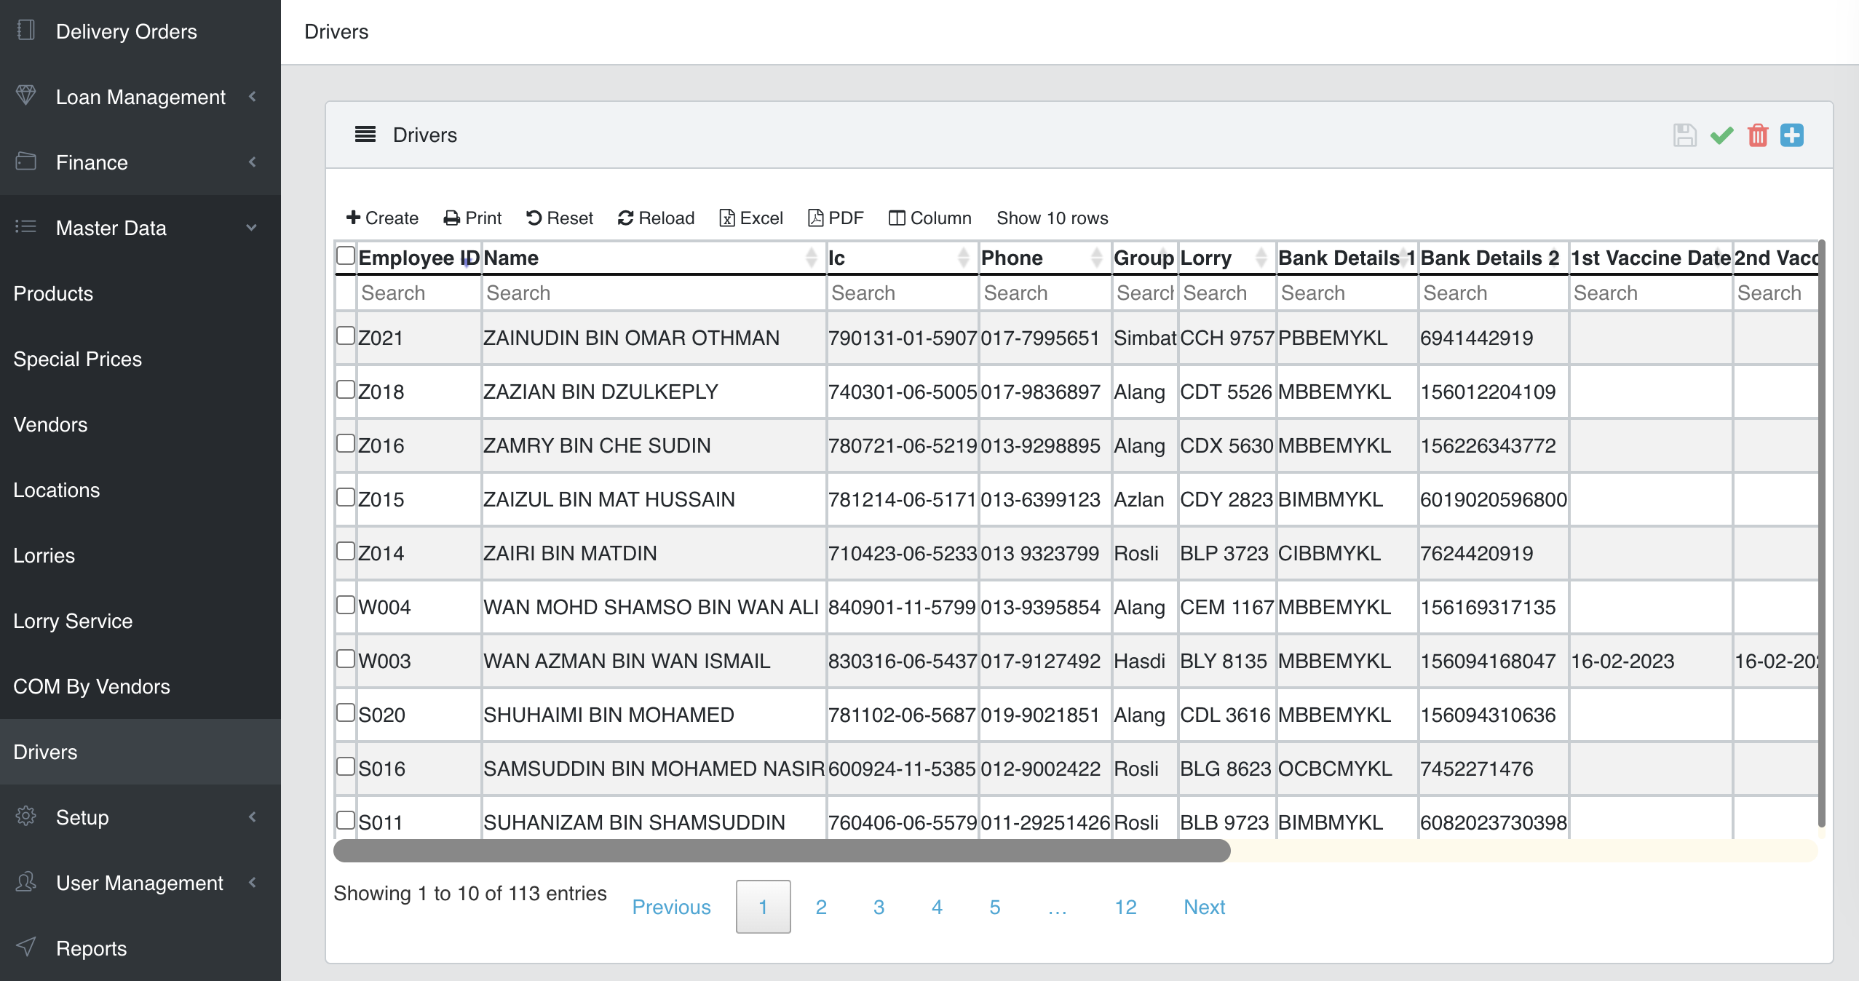
Task: Check the row checkbox for Z021
Action: [346, 335]
